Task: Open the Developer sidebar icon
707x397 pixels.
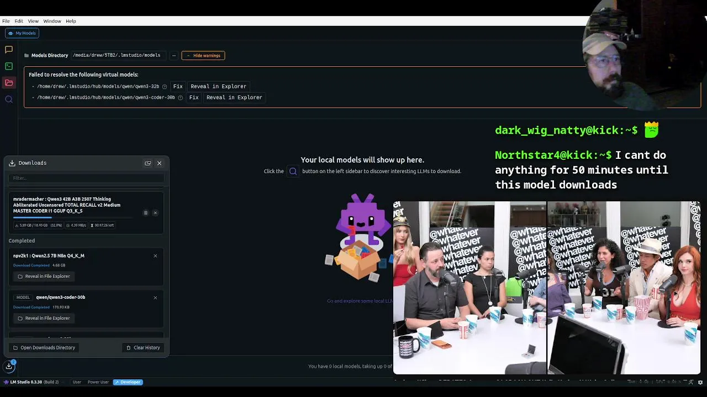Action: [x=9, y=66]
